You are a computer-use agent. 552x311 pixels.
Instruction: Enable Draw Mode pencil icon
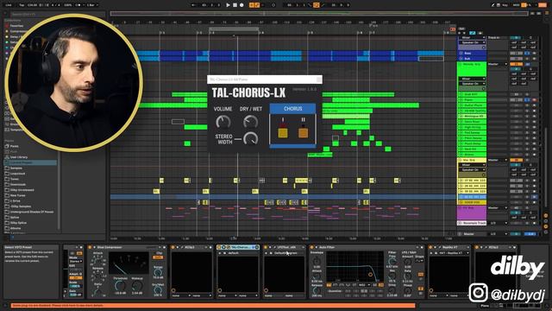[492, 5]
